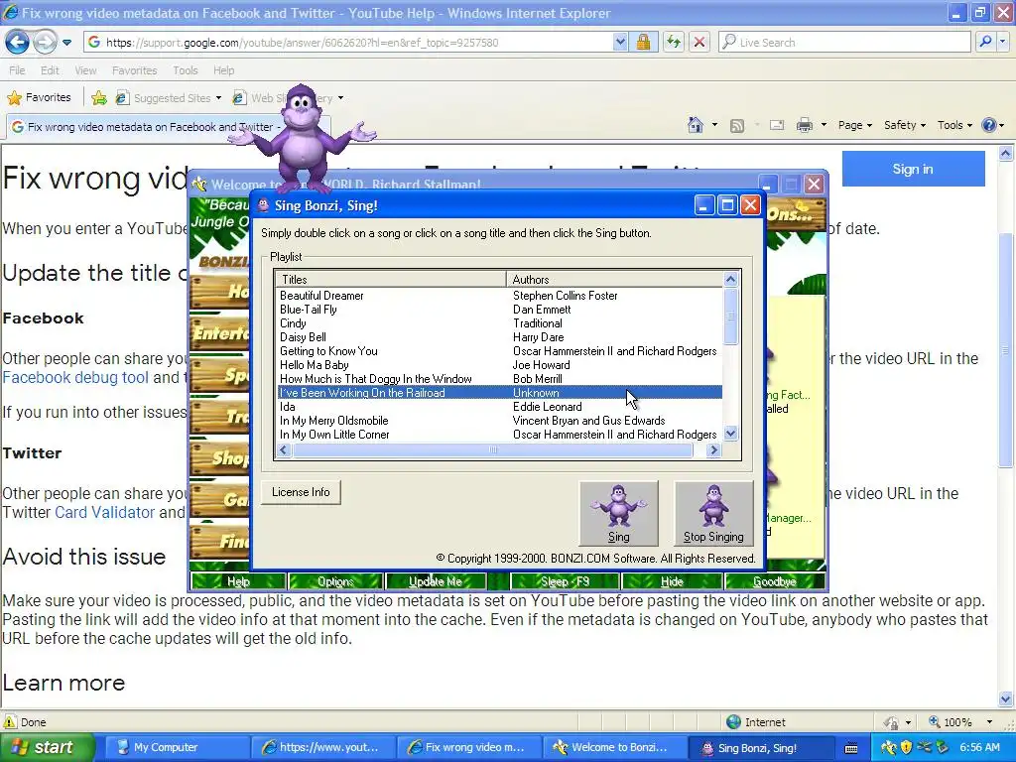This screenshot has height=762, width=1016.
Task: Click Update Me in BonziBuddy window
Action: tap(436, 581)
